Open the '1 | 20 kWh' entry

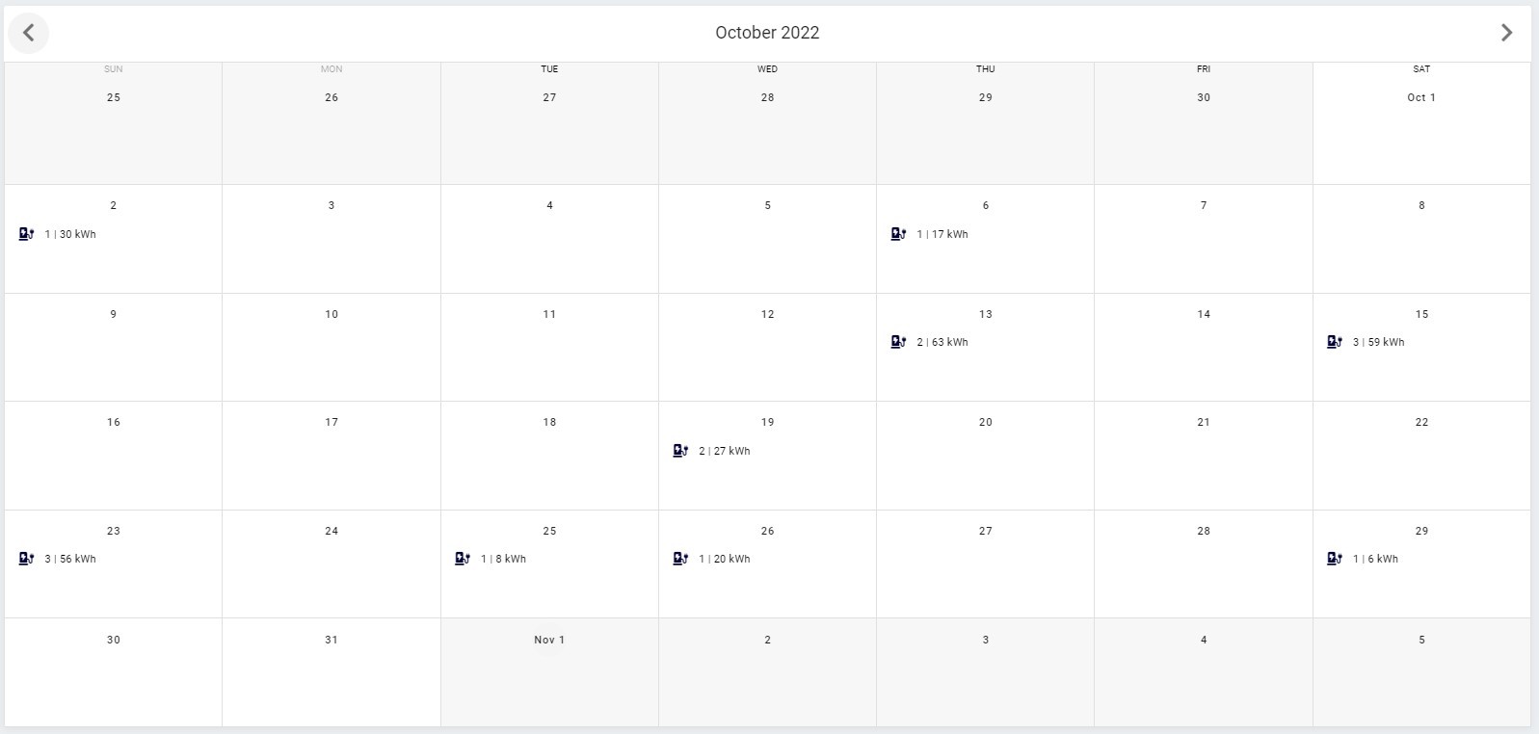(725, 559)
